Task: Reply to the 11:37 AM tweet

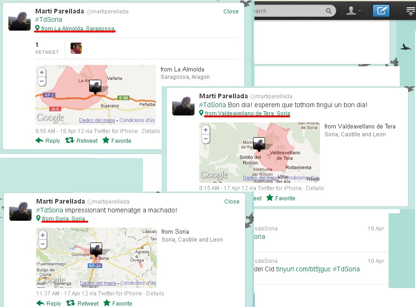Action: click(49, 303)
